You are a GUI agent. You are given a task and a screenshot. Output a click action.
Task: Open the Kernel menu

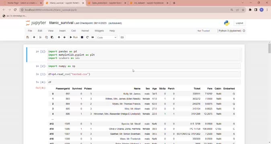click(x=85, y=31)
